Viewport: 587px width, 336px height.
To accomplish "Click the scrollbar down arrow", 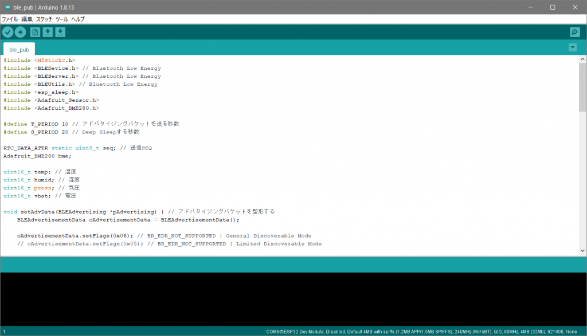I will [582, 251].
